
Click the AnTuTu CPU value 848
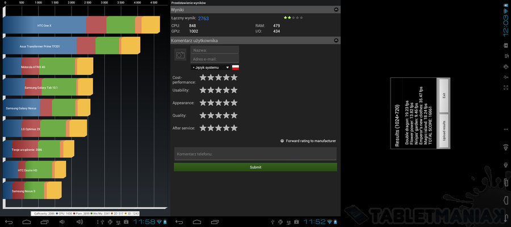pos(192,26)
